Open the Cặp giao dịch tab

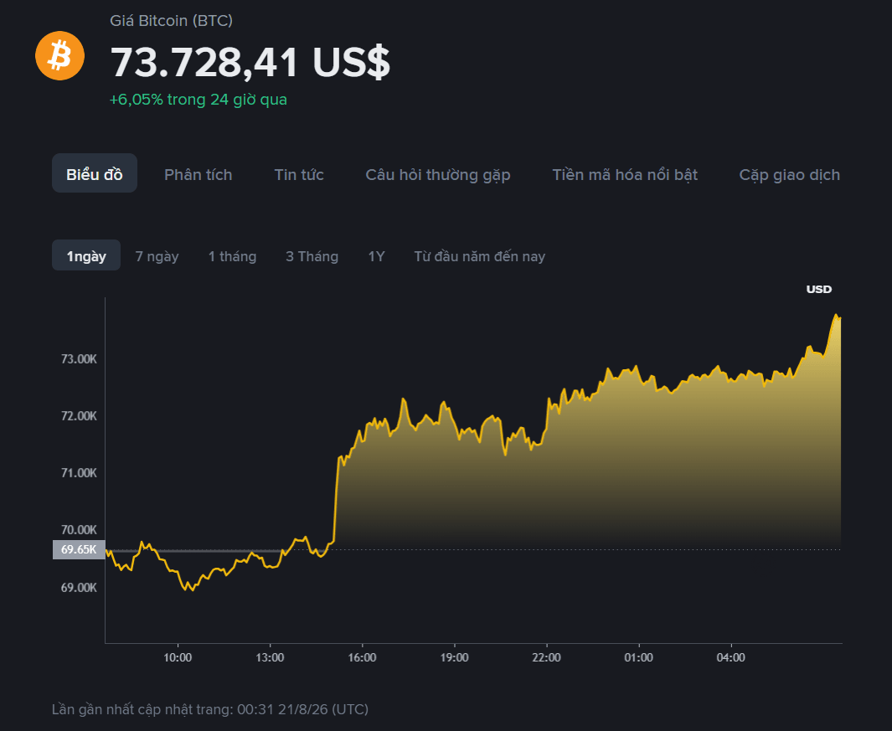click(789, 175)
